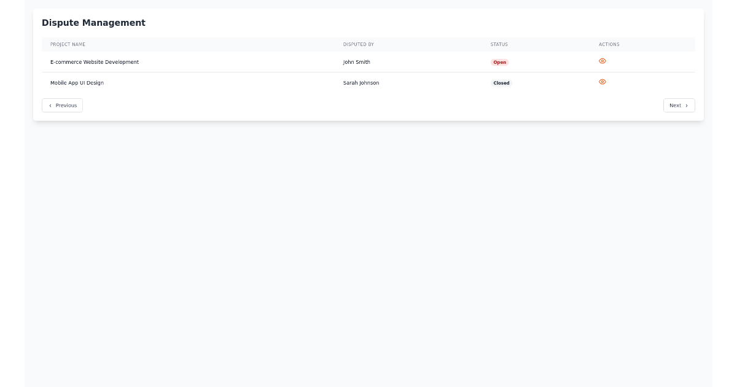Advance to the Next page of disputes
Image resolution: width=737 pixels, height=387 pixels.
679,105
